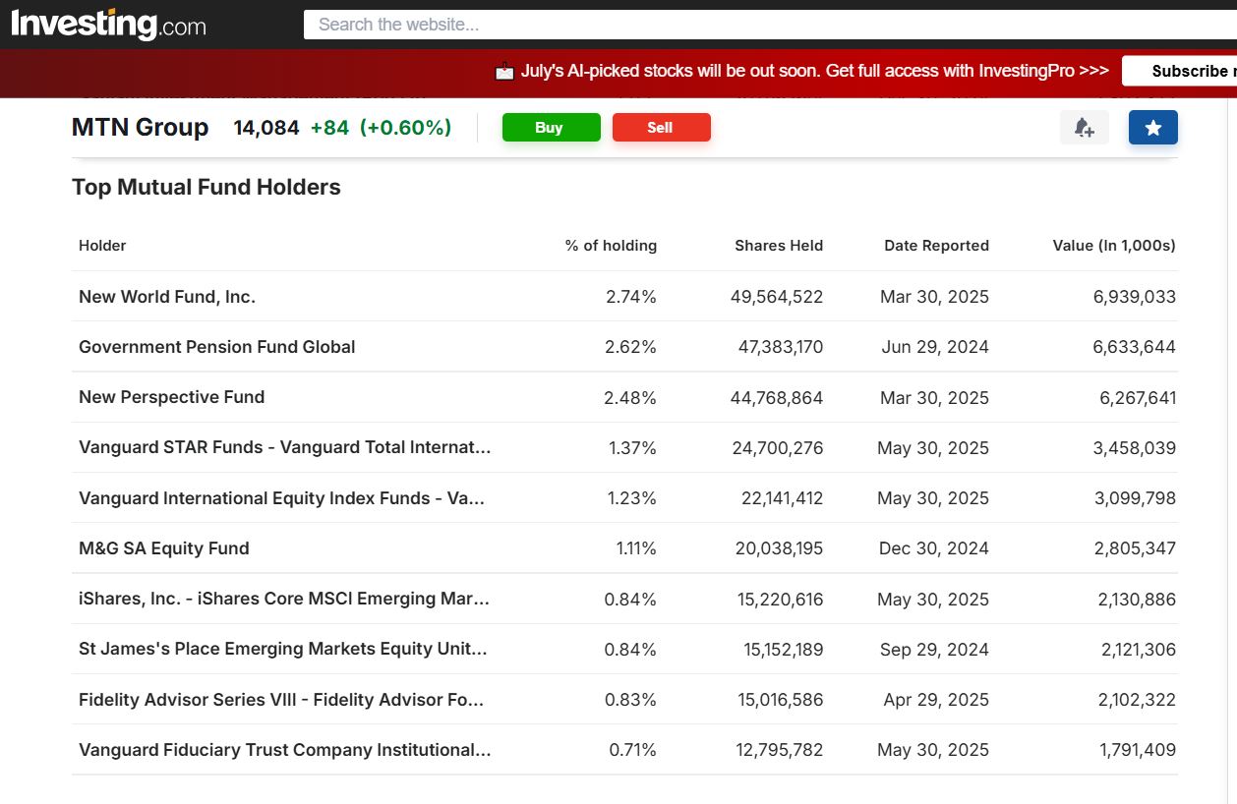
Task: Open New Perspective Fund holder
Action: (171, 397)
